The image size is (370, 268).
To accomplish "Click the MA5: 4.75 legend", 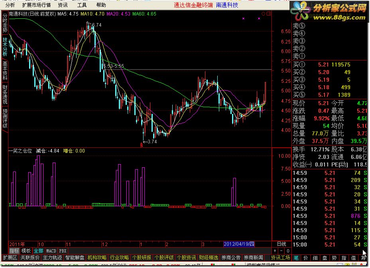I will [68, 14].
